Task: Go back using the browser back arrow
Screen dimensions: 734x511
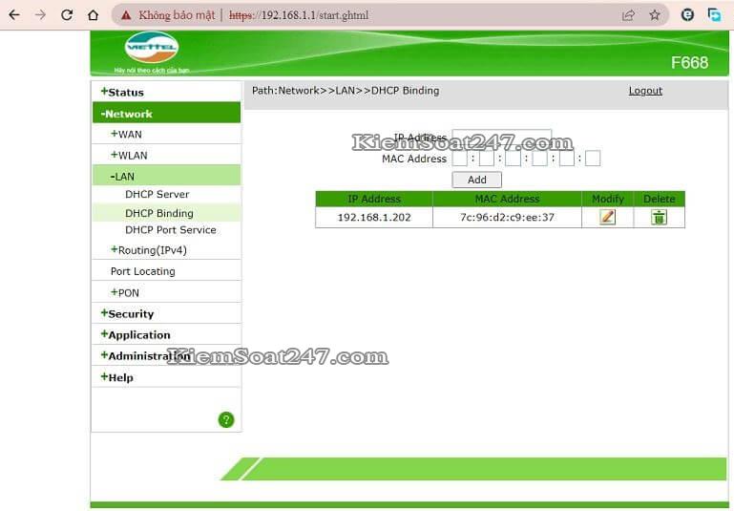Action: 14,15
